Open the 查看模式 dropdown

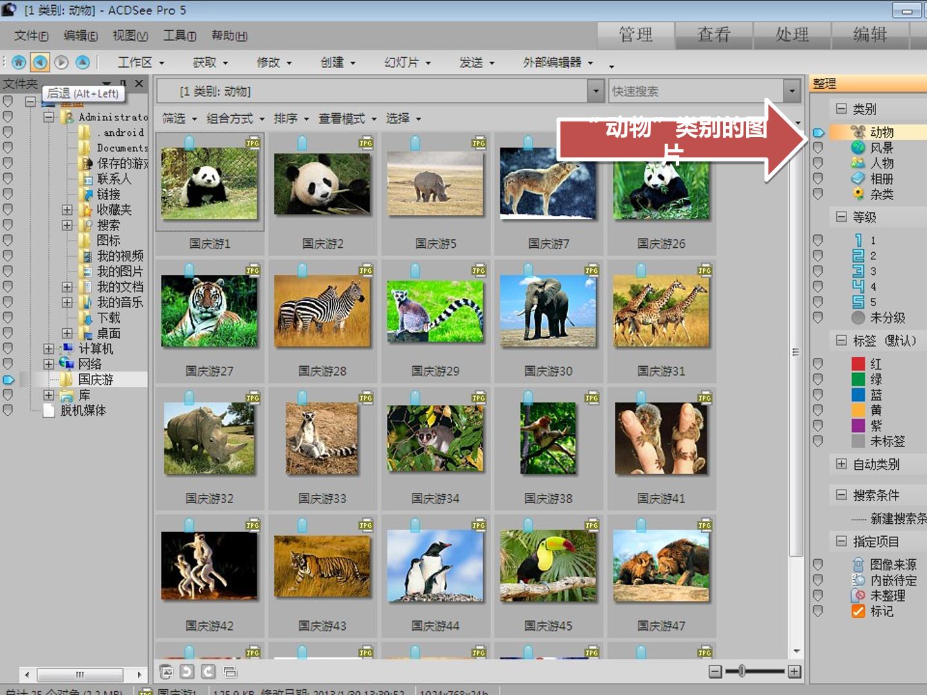[348, 118]
